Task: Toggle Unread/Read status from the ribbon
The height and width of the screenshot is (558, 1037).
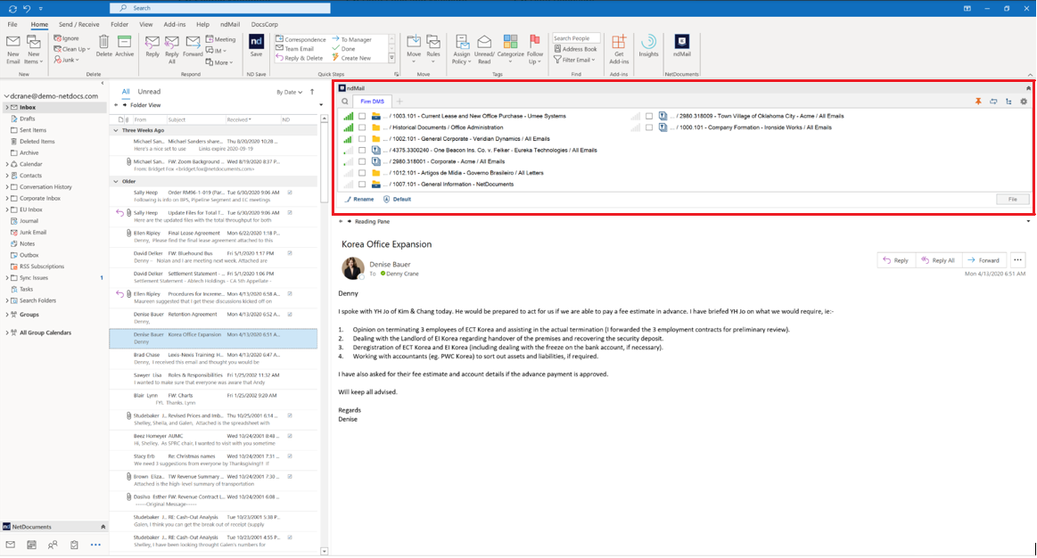Action: (x=484, y=50)
